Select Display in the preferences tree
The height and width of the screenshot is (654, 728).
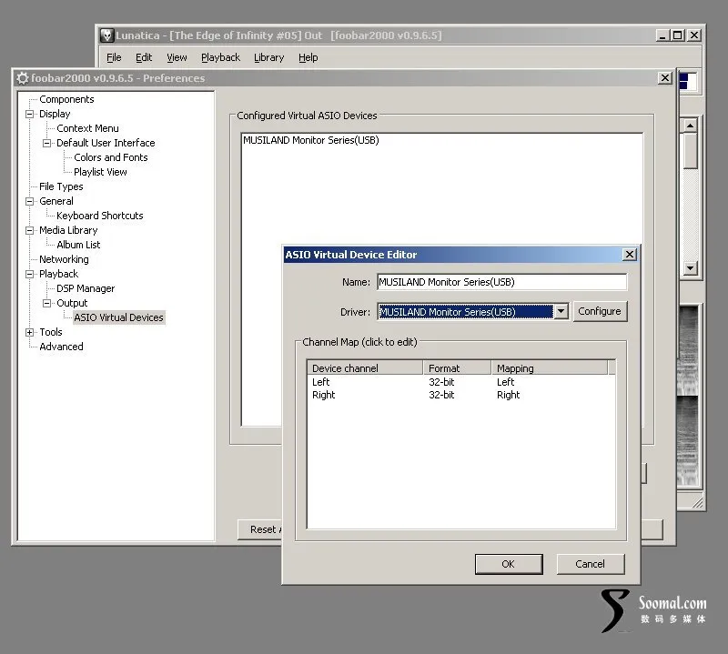(x=55, y=115)
